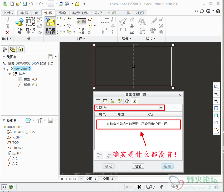Click the search magnifier icon near help
The height and width of the screenshot is (192, 224).
click(x=202, y=11)
